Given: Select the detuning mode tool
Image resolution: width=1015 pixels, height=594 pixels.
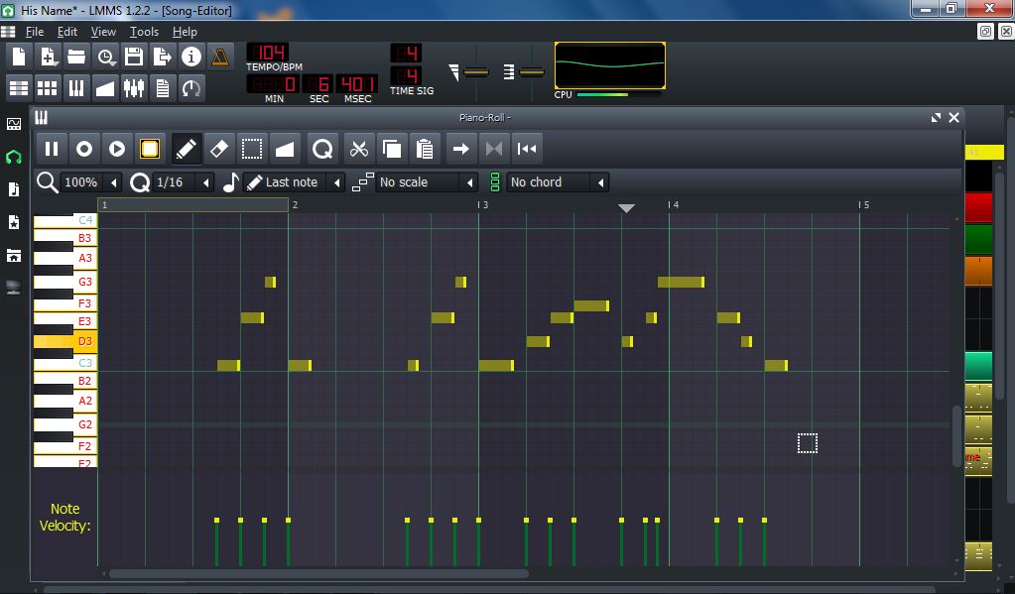Looking at the screenshot, I should pyautogui.click(x=285, y=149).
